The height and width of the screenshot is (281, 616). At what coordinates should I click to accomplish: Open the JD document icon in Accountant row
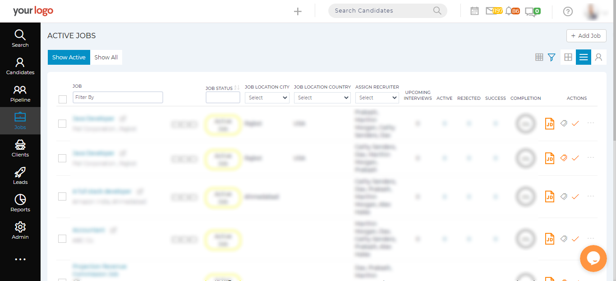(x=549, y=239)
